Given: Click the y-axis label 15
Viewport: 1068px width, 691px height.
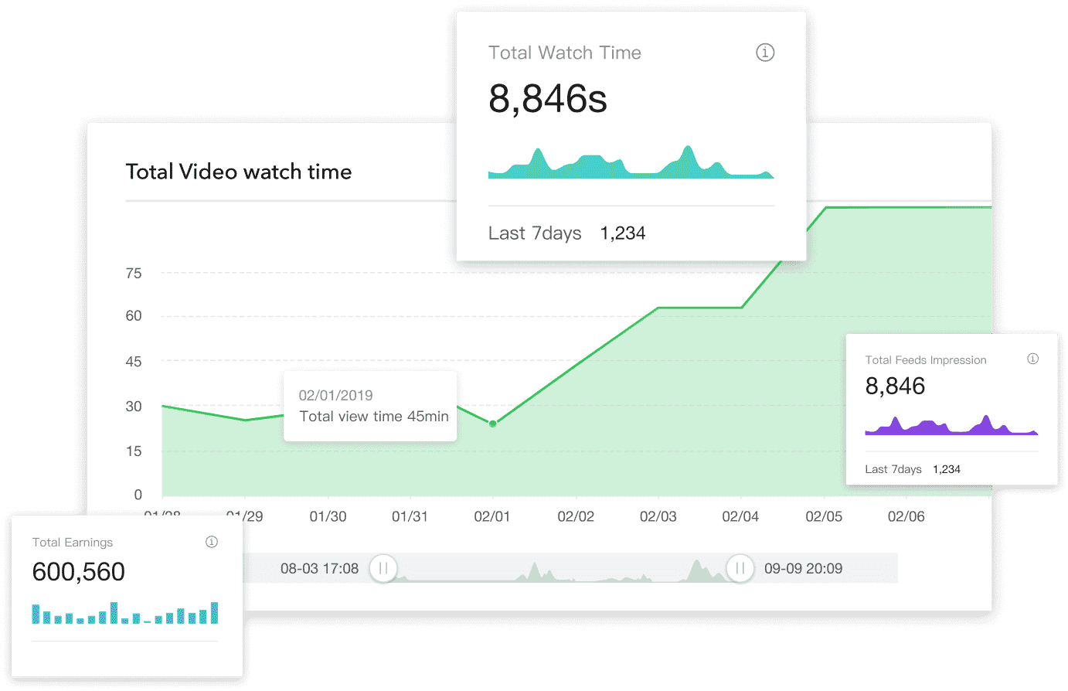Looking at the screenshot, I should (x=134, y=451).
